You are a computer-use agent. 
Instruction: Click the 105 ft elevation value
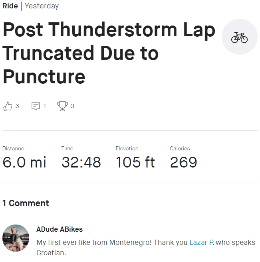pyautogui.click(x=135, y=162)
